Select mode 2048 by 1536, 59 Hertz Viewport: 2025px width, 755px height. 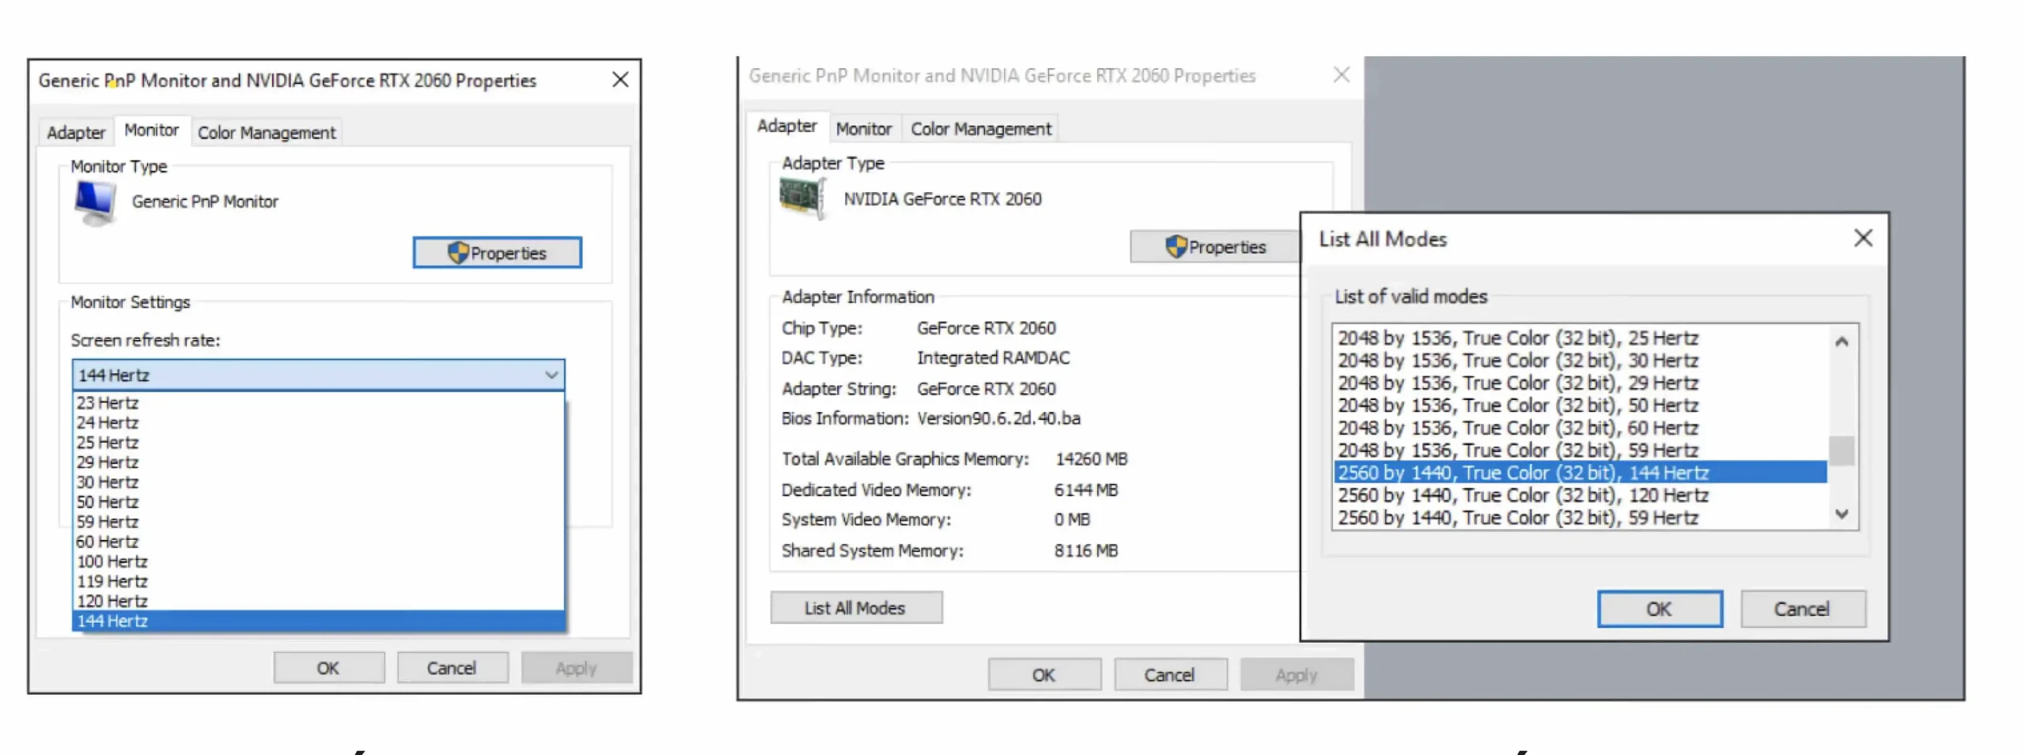point(1580,450)
